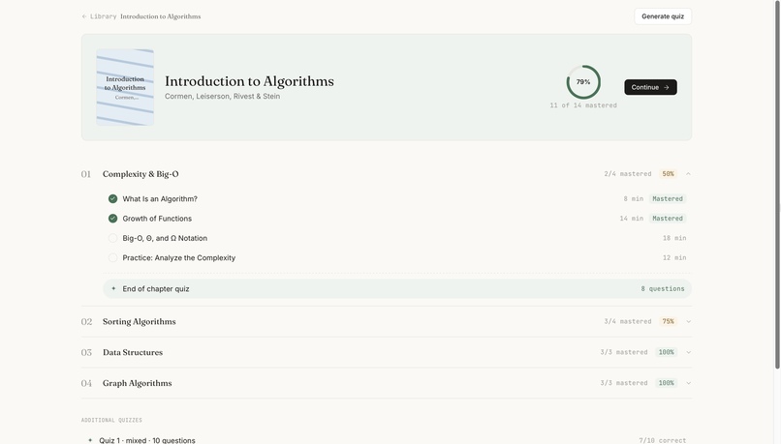The height and width of the screenshot is (444, 781).
Task: Click the 100% badge for Data Structures
Action: point(666,352)
